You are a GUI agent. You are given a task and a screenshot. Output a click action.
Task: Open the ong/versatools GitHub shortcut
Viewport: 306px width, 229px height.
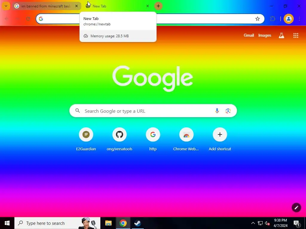coord(120,139)
